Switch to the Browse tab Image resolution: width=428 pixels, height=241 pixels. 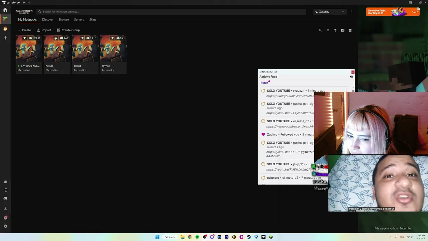64,19
